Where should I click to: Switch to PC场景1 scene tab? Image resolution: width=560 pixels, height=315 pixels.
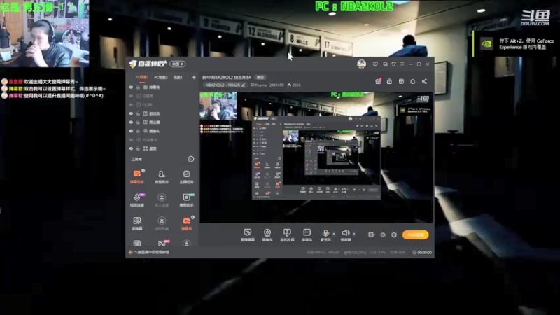pyautogui.click(x=142, y=78)
